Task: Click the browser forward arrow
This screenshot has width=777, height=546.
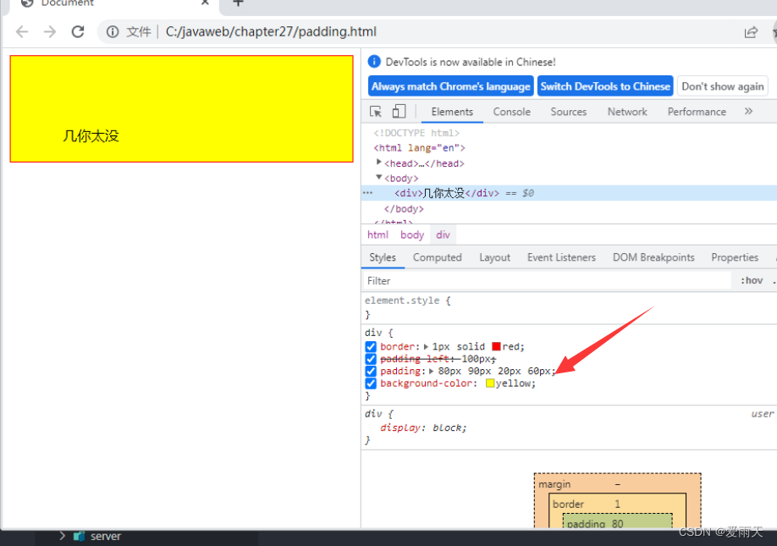Action: (x=50, y=32)
